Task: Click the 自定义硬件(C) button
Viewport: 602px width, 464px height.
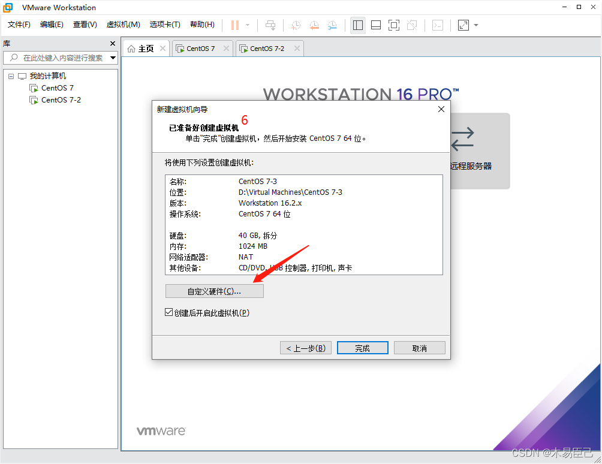Action: click(x=214, y=291)
